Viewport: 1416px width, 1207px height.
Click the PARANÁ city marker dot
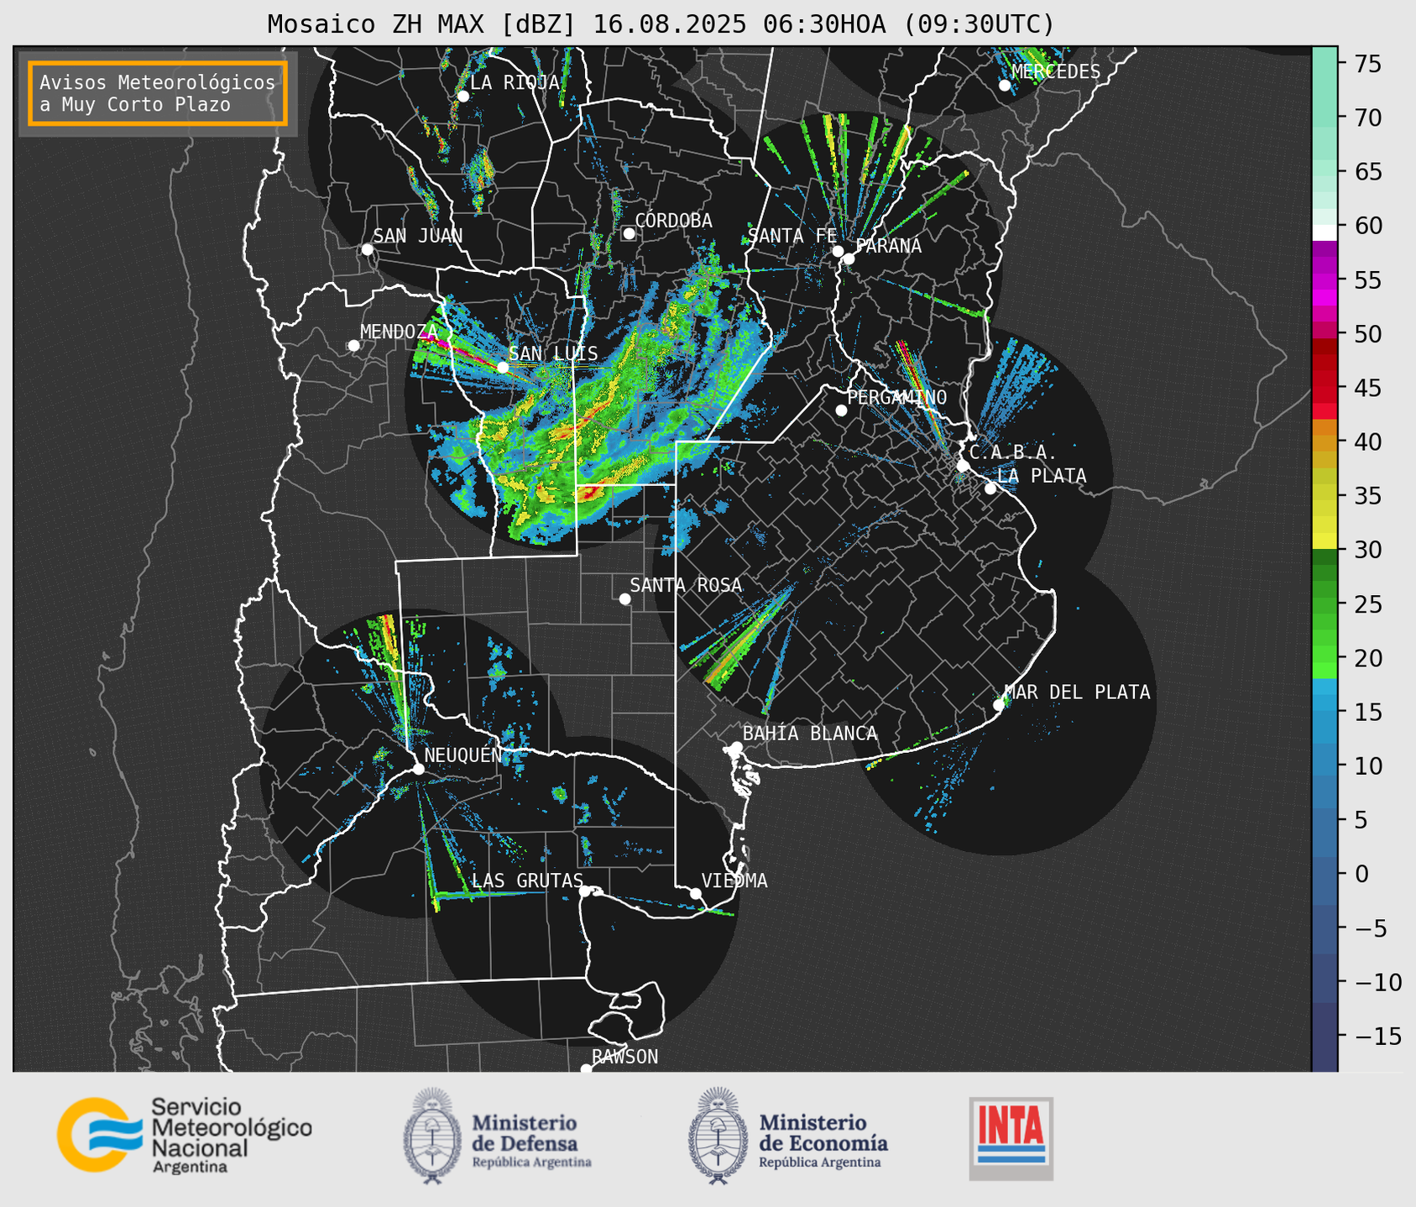(849, 259)
